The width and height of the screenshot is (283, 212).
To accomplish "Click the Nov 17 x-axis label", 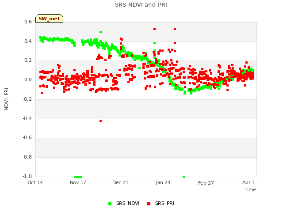I will click(x=78, y=182).
